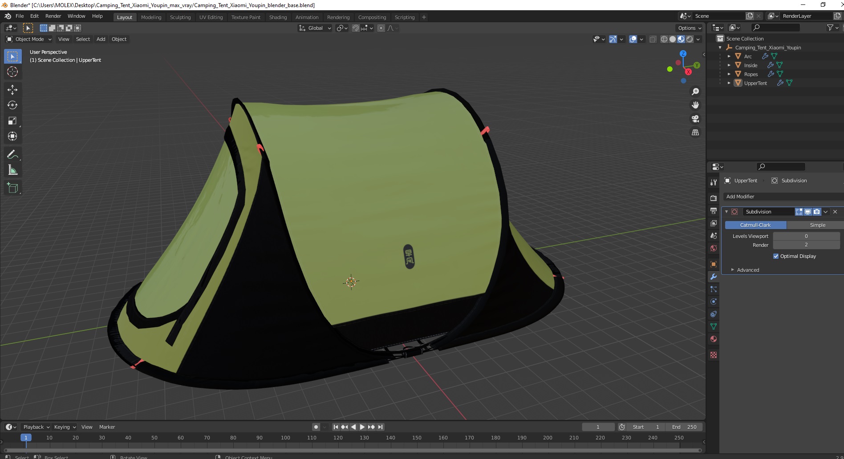Open the Physics properties tab
The image size is (844, 459).
tap(714, 302)
